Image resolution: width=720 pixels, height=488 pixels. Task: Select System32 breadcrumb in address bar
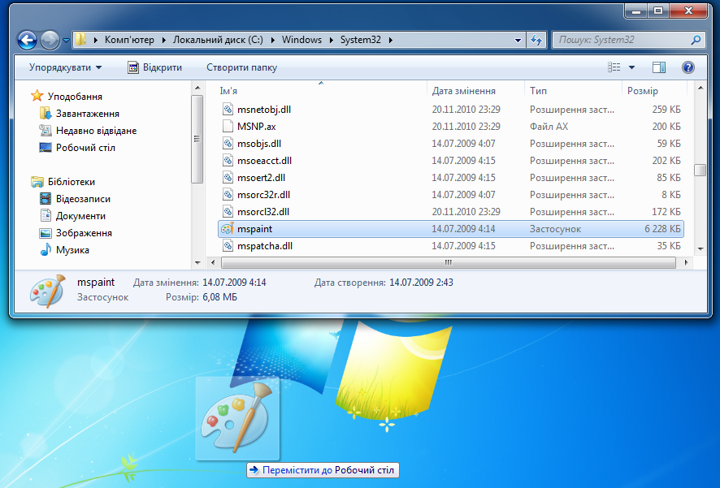(x=361, y=40)
